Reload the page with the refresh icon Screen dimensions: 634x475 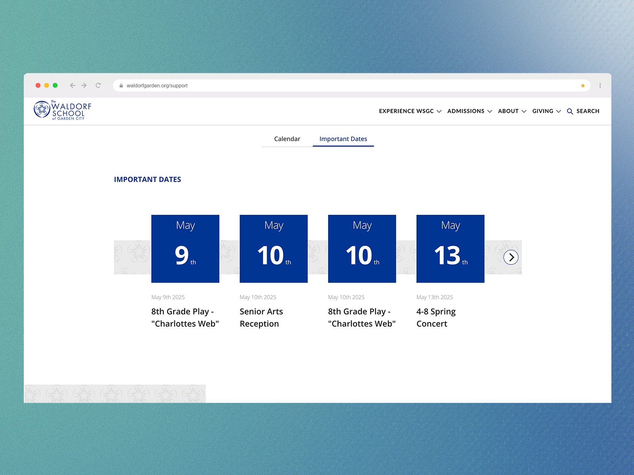(98, 85)
